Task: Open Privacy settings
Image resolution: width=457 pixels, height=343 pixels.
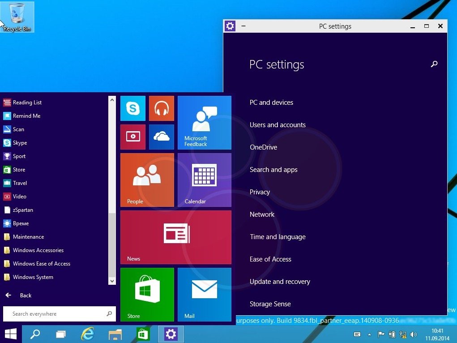Action: [x=260, y=192]
